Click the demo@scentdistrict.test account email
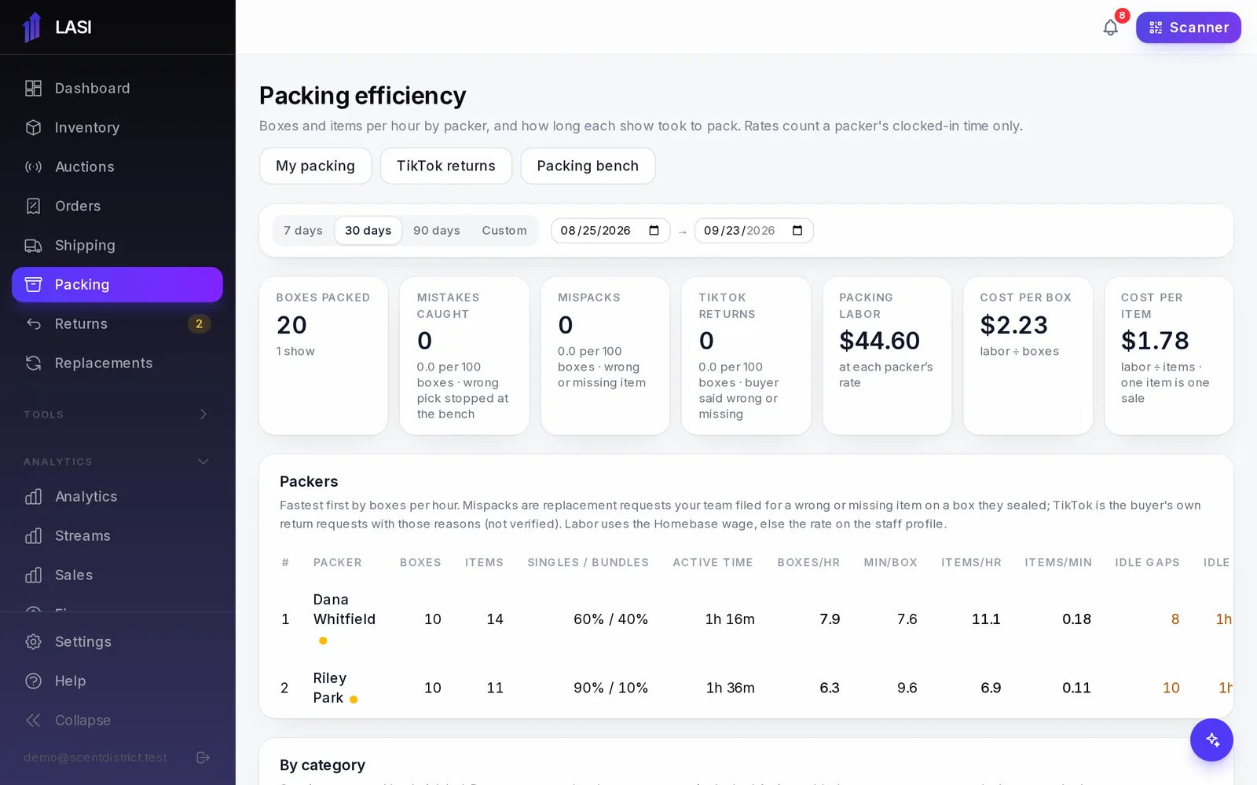1257x785 pixels. point(95,758)
